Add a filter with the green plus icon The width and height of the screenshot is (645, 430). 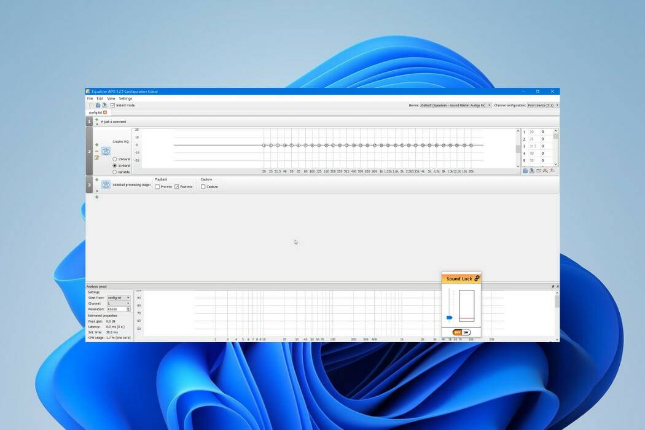coord(96,145)
